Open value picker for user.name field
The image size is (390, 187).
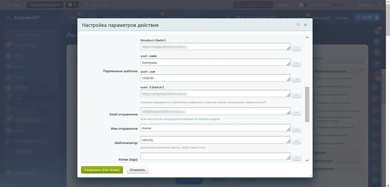296,63
